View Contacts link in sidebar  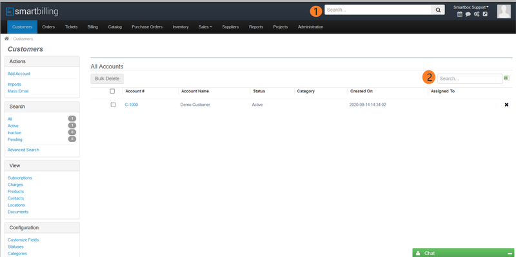click(15, 198)
